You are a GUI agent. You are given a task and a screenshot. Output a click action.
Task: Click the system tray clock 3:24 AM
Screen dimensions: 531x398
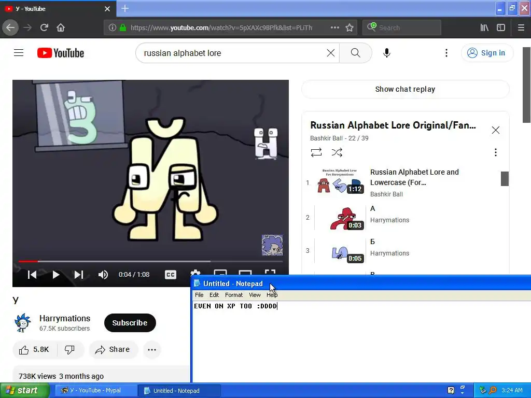tap(512, 390)
